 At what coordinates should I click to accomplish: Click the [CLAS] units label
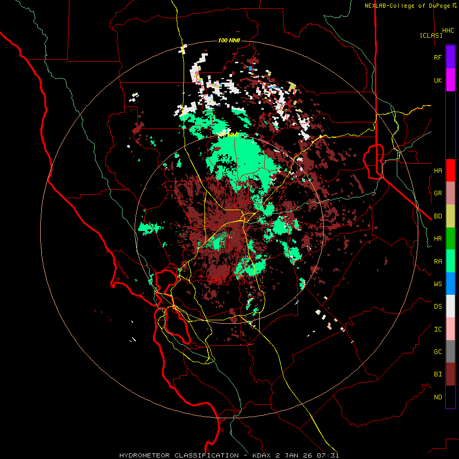pos(431,35)
